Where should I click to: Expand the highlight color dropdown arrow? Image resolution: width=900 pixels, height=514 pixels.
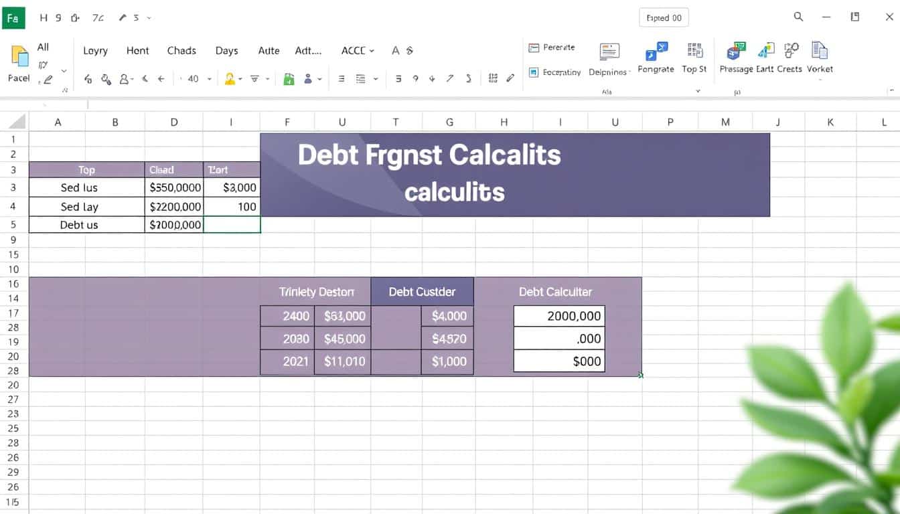[x=240, y=79]
